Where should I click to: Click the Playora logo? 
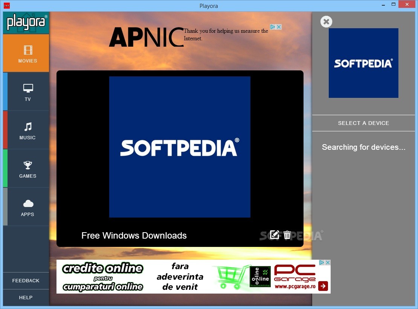(x=26, y=23)
